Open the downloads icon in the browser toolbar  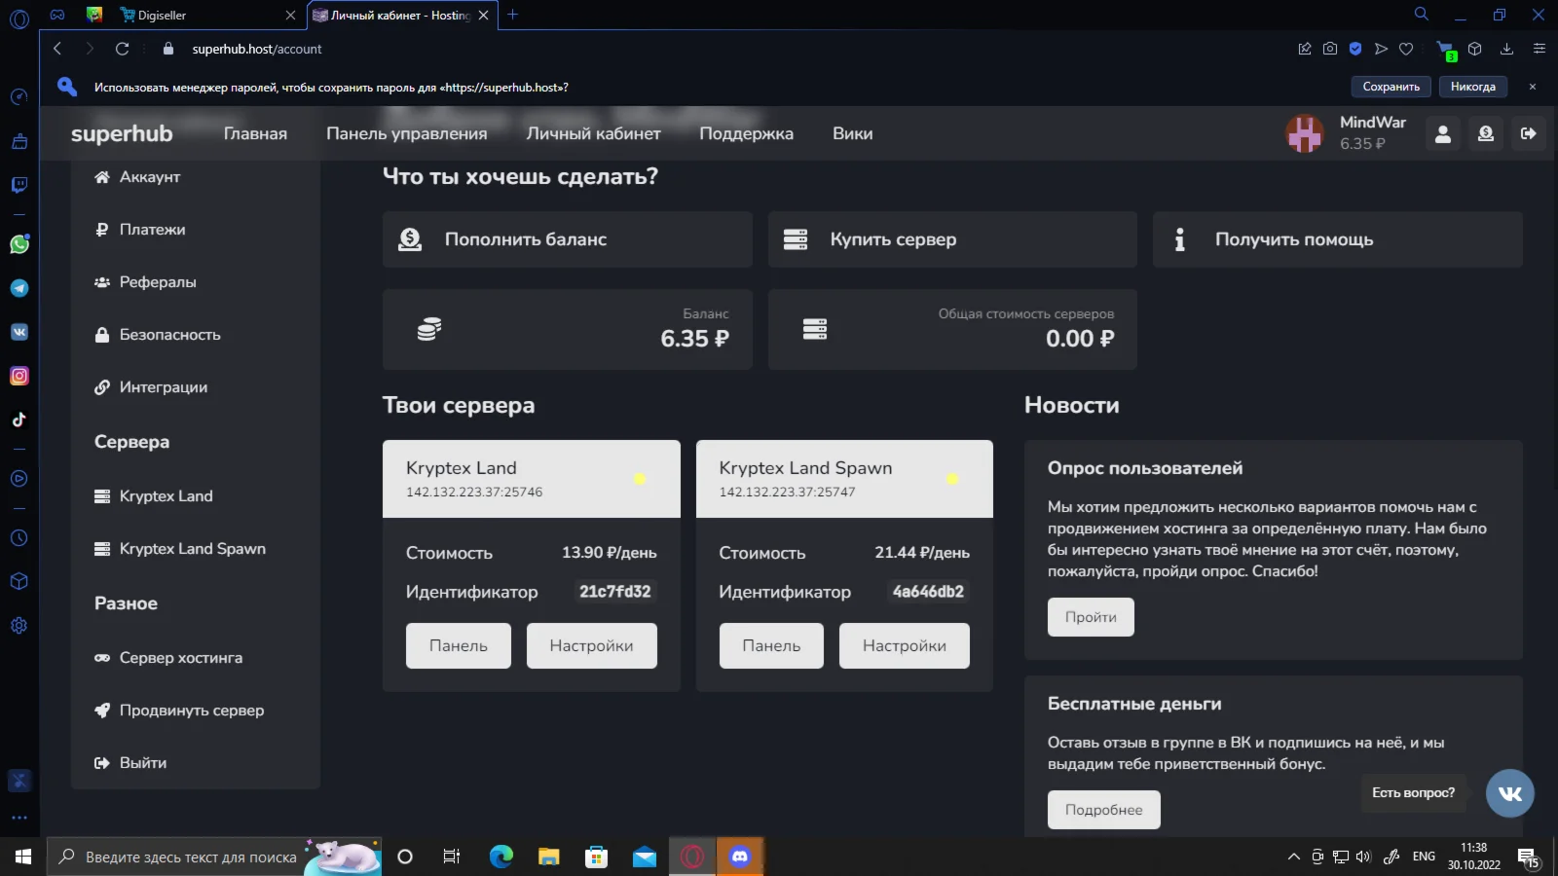pyautogui.click(x=1505, y=49)
